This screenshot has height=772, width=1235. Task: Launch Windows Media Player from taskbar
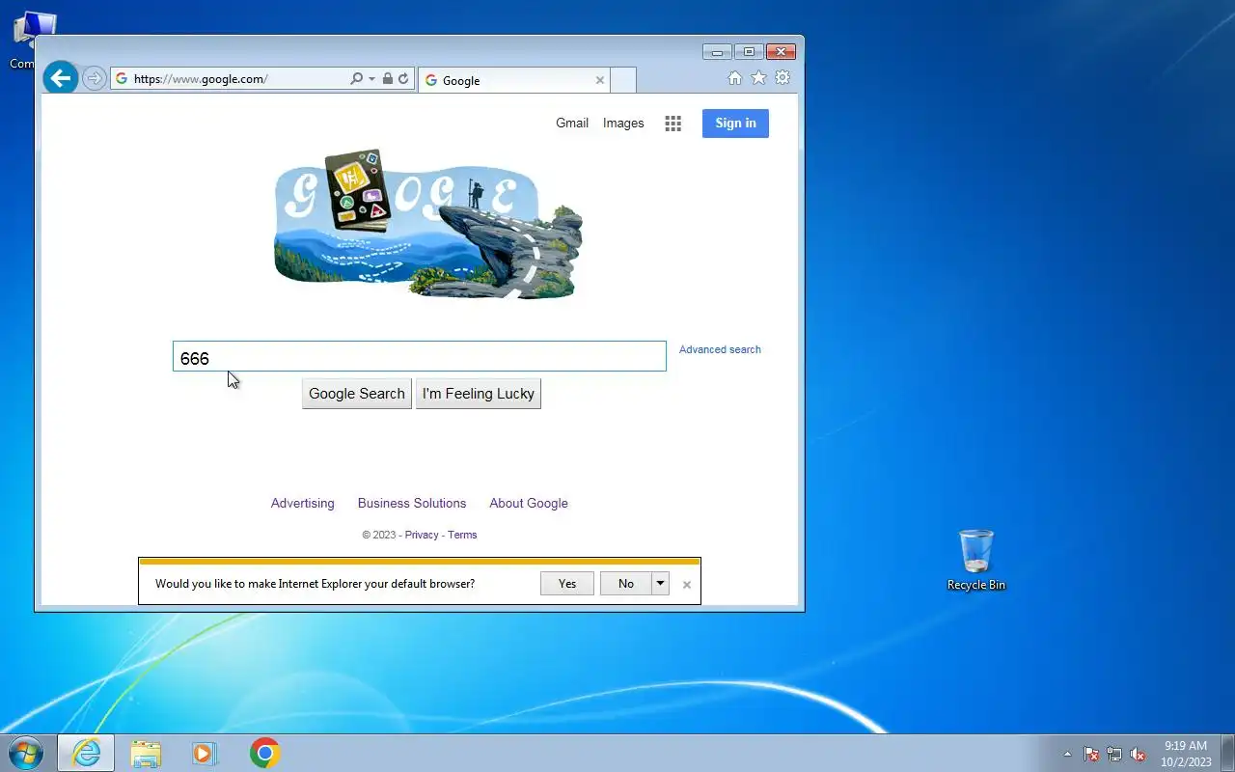(x=205, y=753)
